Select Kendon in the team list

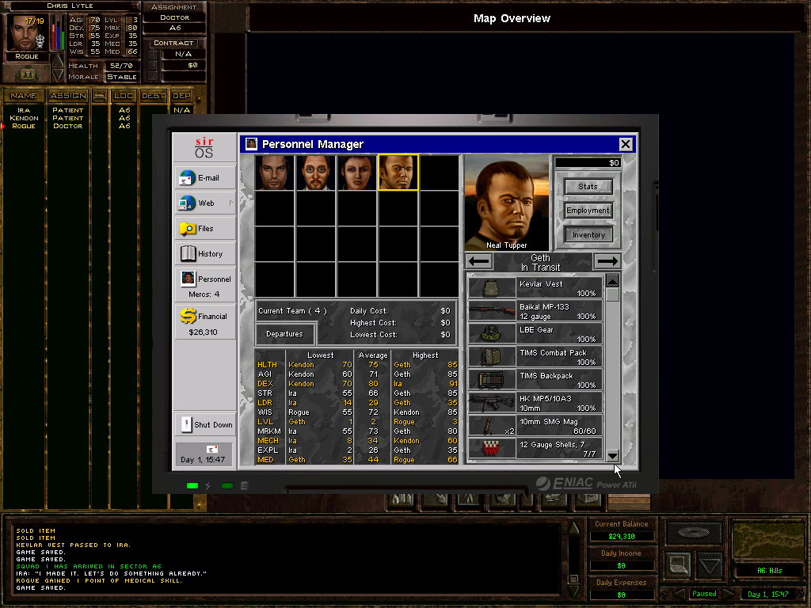tap(24, 118)
